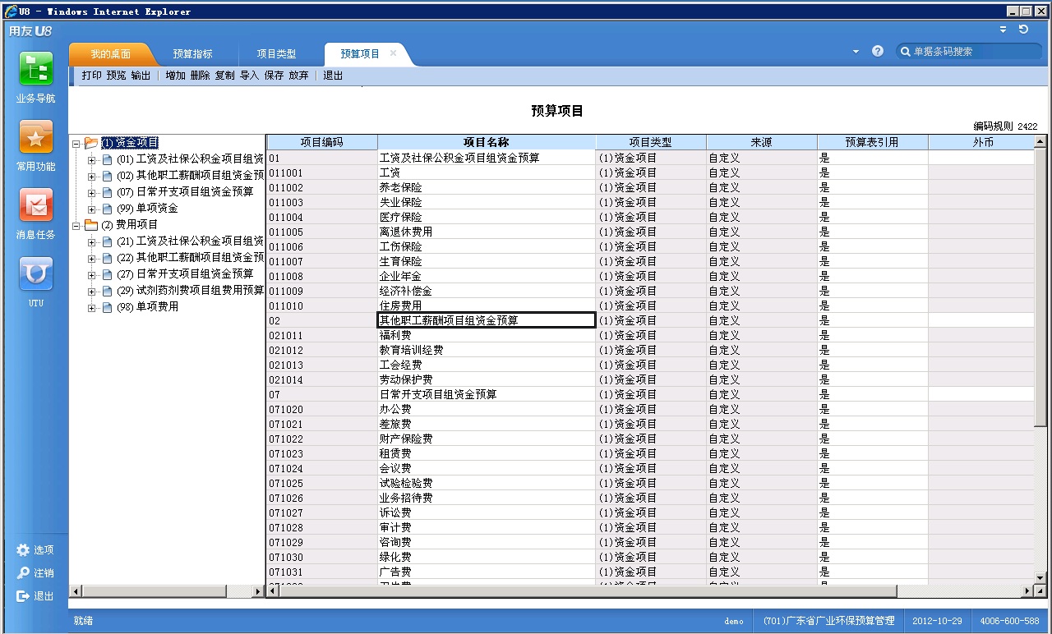This screenshot has width=1052, height=634.
Task: Click the 2012-10-29 date in status bar
Action: pos(937,621)
